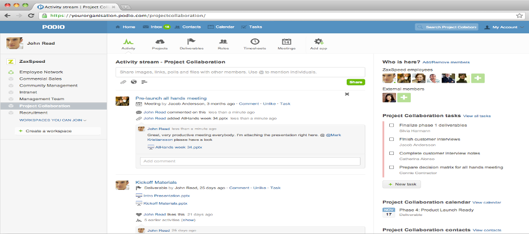Viewport: 529px width, 234px height.
Task: Open Pre-launch all hands meeting link
Action: point(171,98)
